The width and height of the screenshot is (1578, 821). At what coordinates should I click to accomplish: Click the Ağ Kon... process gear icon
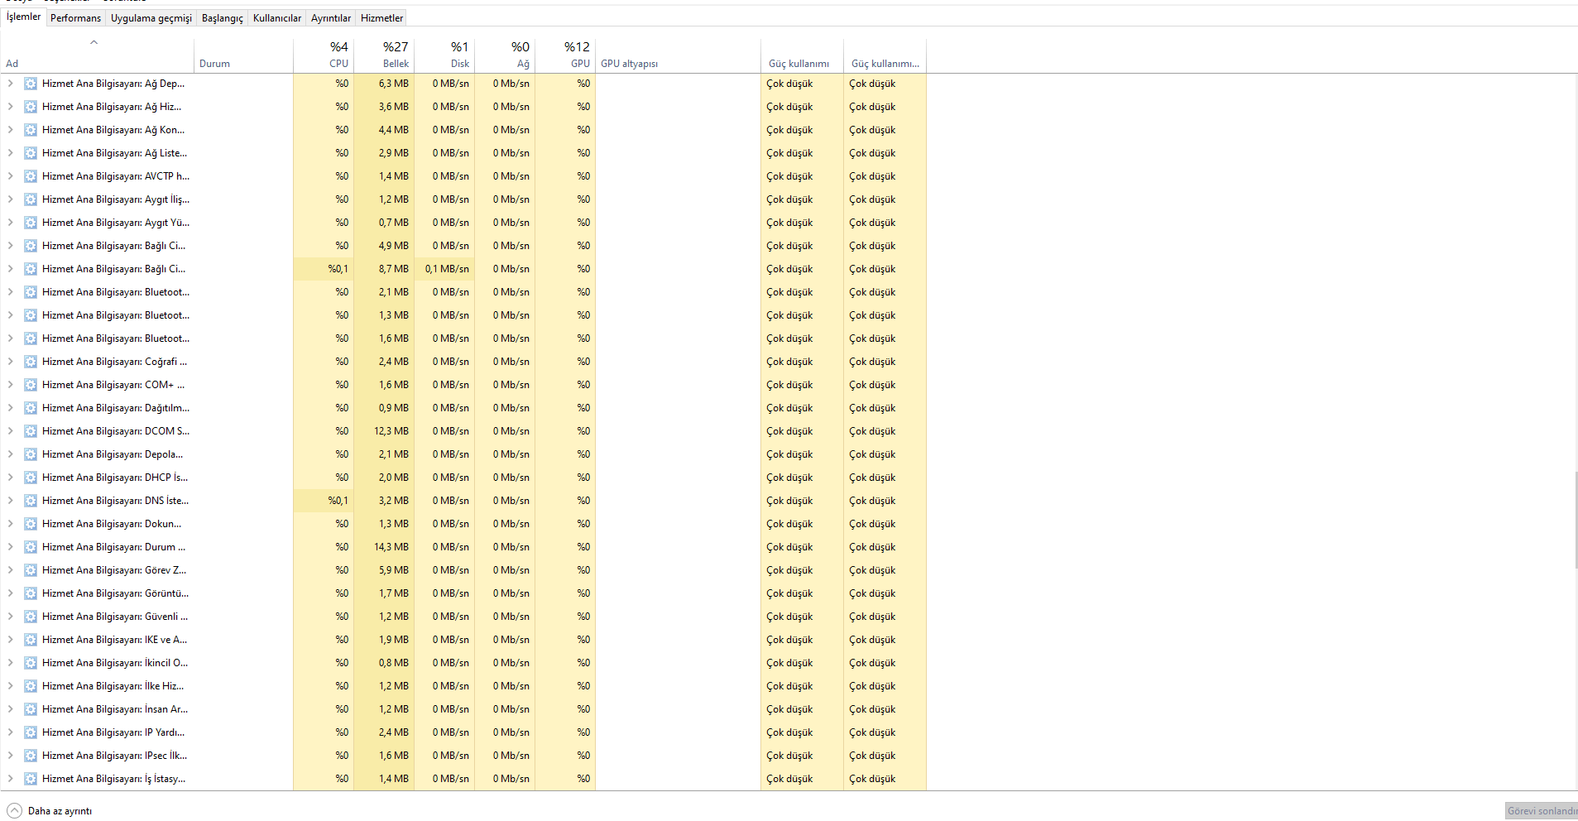coord(31,130)
